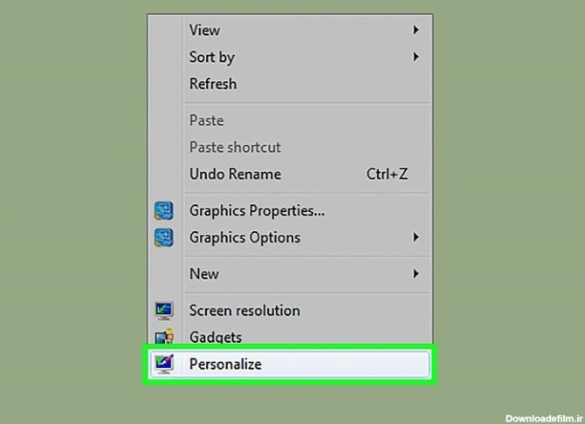Screen dimensions: 585x424
Task: Click the Graphics Options icon
Action: (x=163, y=237)
